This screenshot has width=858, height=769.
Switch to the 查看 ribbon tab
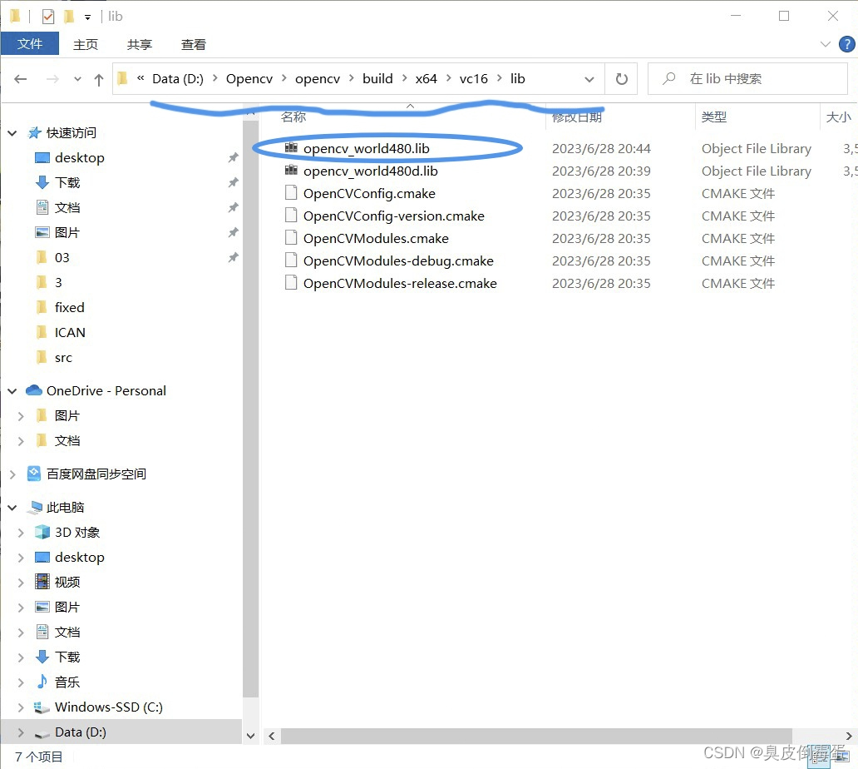[x=193, y=44]
